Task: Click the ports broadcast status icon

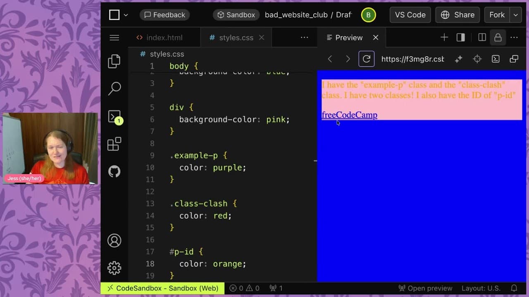Action: (276, 288)
